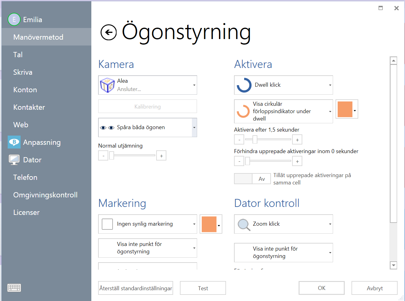The width and height of the screenshot is (405, 301).
Task: Open the Tal sidebar section
Action: pos(46,54)
